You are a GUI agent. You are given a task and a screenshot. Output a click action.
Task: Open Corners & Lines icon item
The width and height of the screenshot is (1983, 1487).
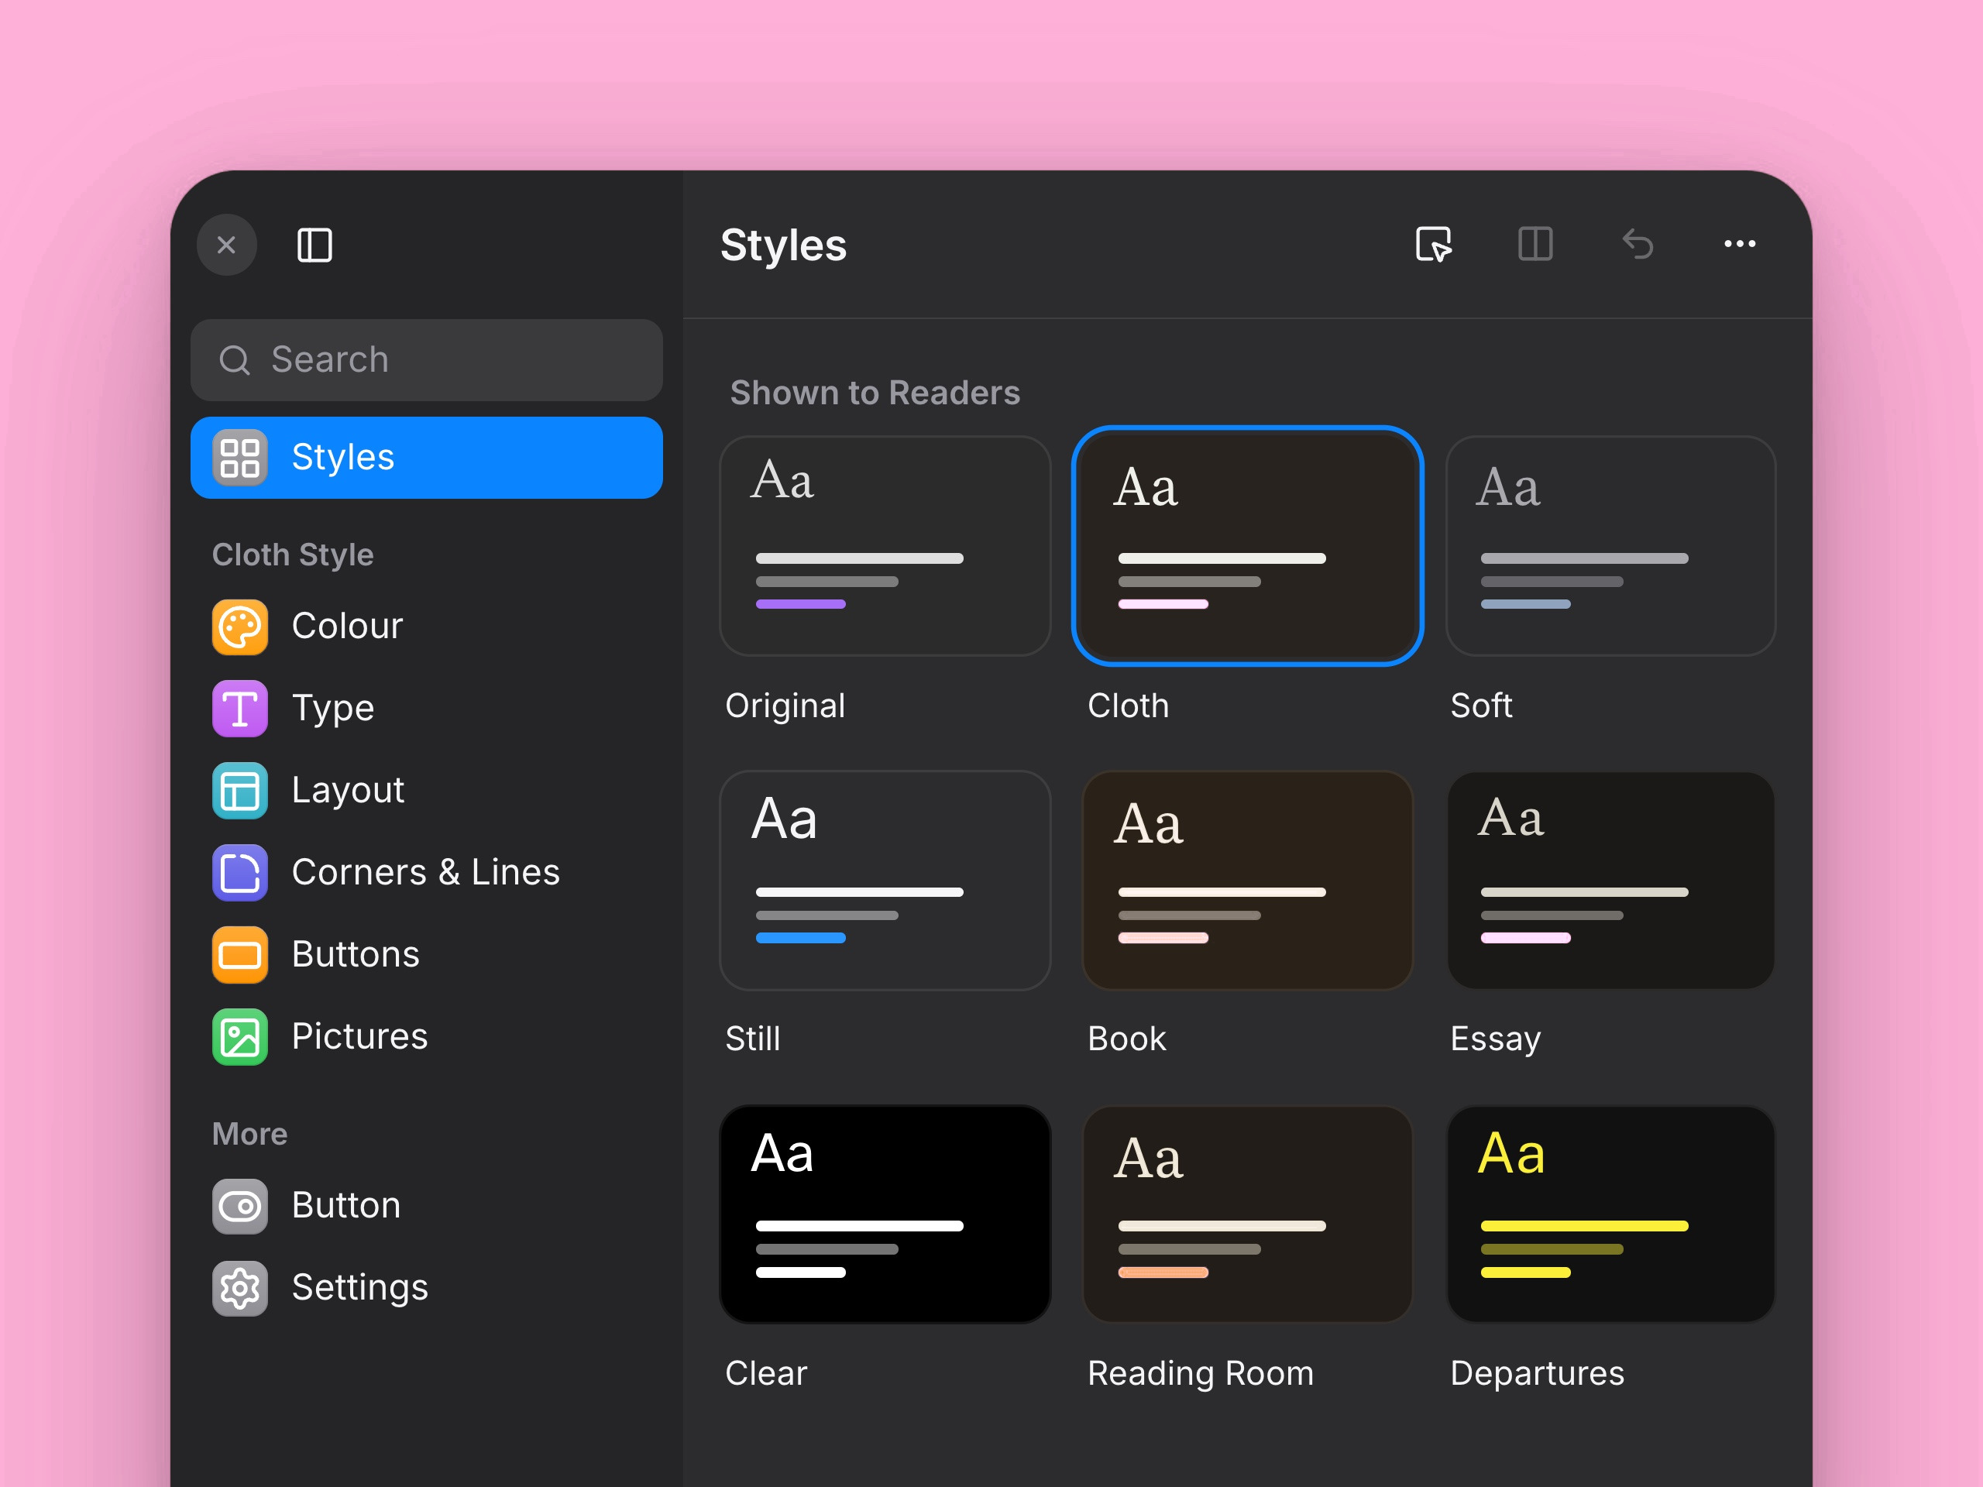pos(240,873)
